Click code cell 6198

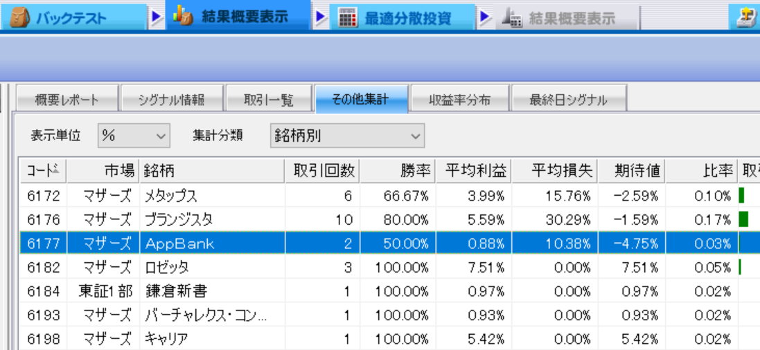(x=44, y=338)
